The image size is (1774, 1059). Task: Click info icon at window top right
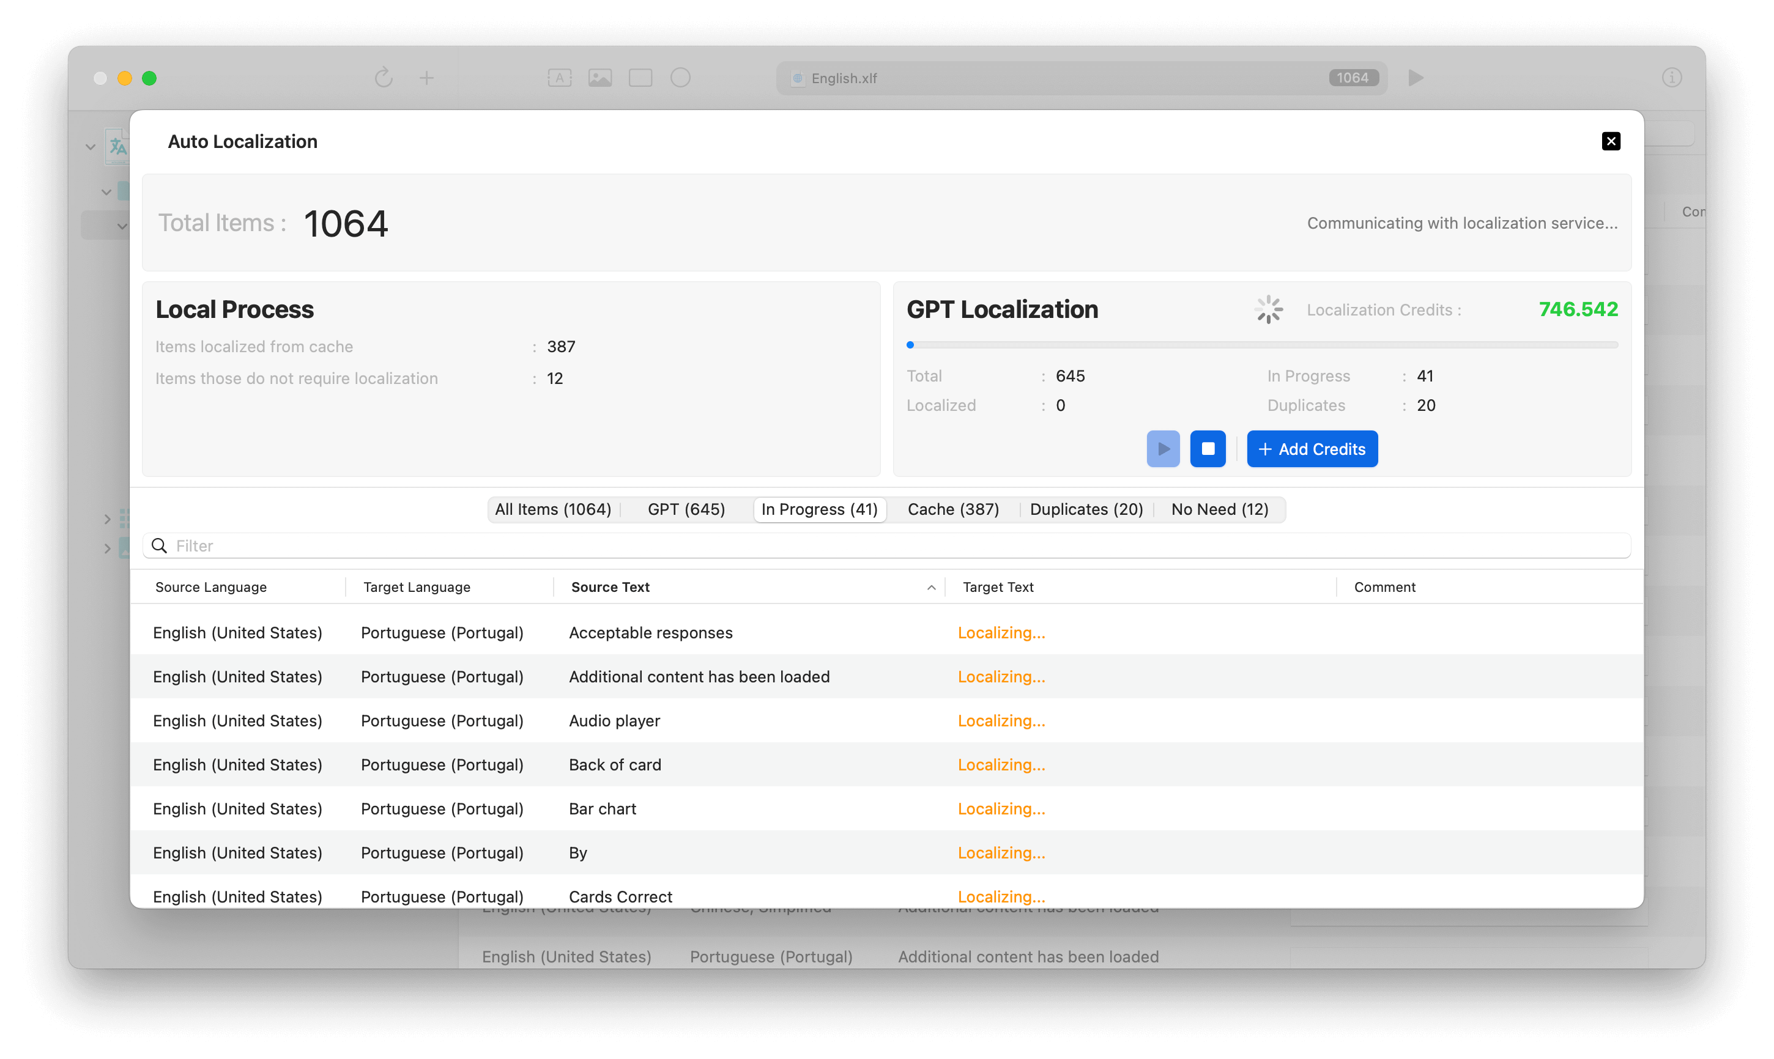click(1671, 78)
